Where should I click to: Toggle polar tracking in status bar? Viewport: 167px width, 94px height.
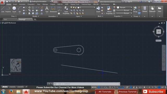pos(110,87)
